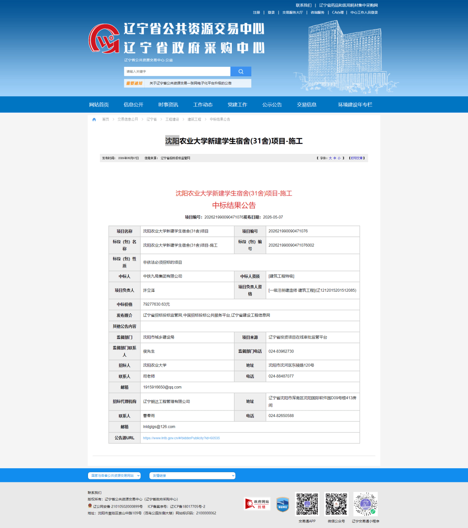The height and width of the screenshot is (528, 468).
Task: Click 工程建设 in the breadcrumb
Action: click(x=172, y=119)
